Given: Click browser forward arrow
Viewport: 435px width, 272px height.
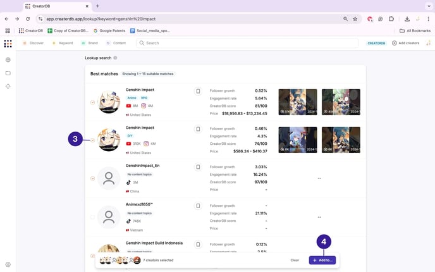Looking at the screenshot, I should (17, 19).
